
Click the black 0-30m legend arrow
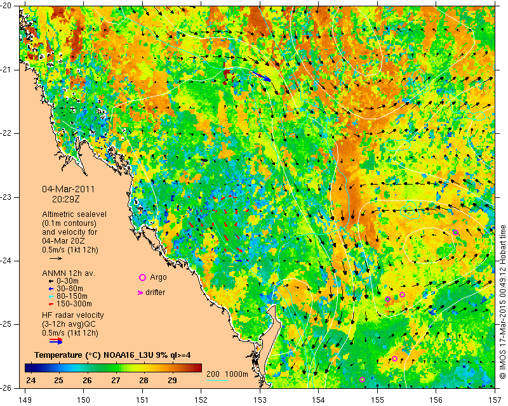(x=51, y=281)
